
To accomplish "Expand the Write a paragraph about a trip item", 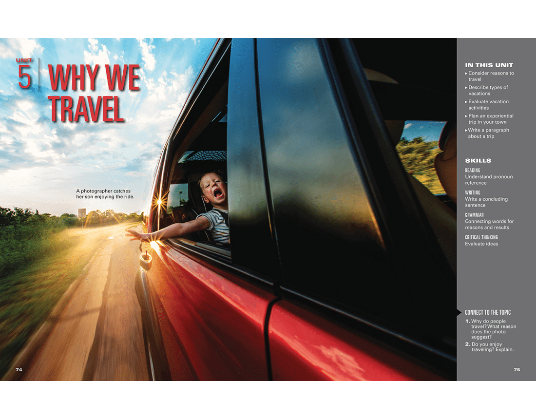I will (x=488, y=133).
